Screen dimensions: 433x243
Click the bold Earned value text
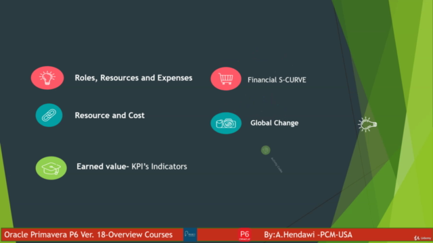click(103, 167)
